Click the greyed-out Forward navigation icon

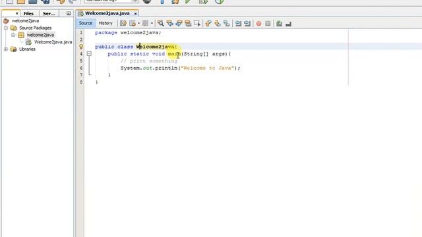pyautogui.click(x=145, y=24)
